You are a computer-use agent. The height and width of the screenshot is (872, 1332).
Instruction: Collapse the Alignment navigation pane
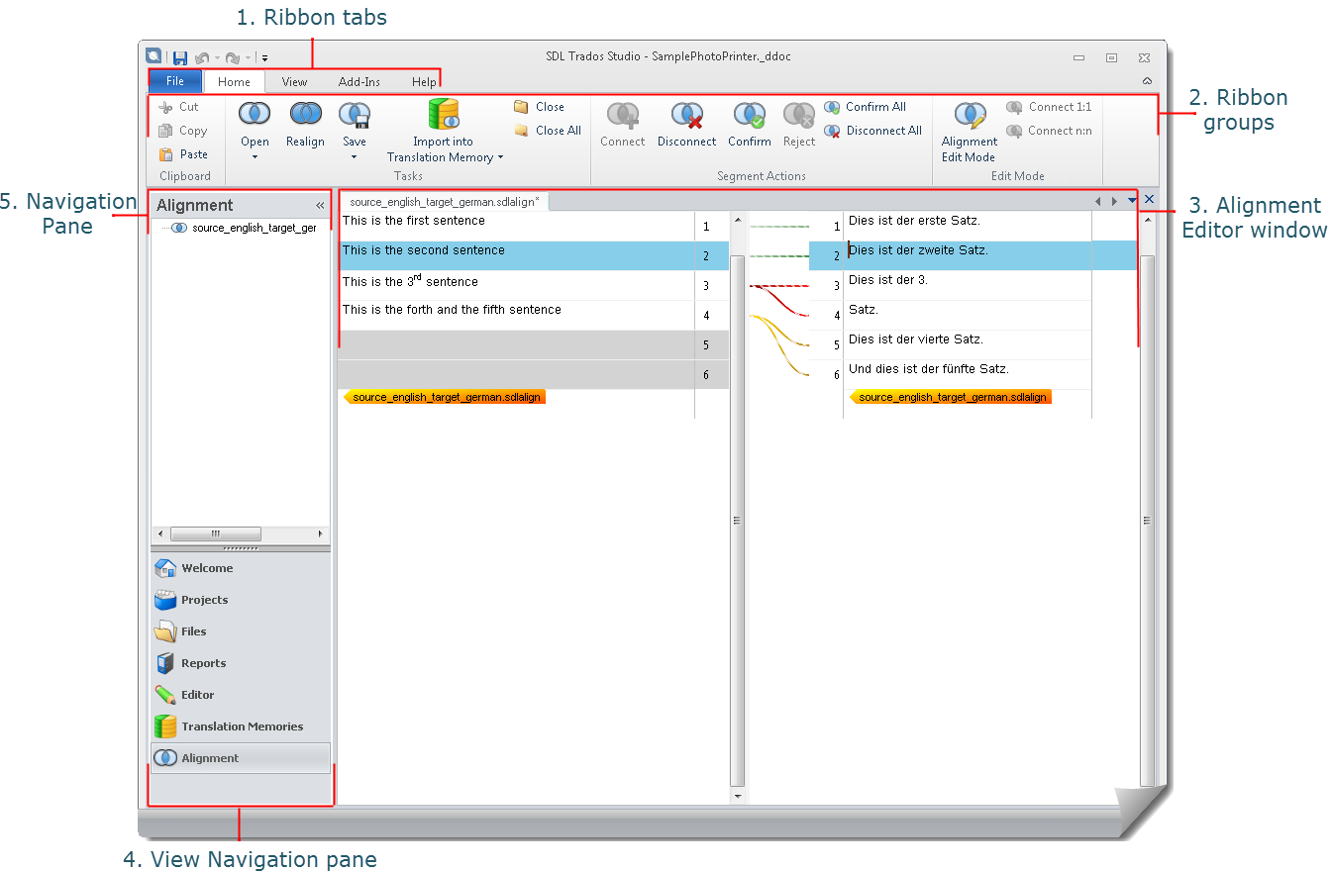coord(320,206)
